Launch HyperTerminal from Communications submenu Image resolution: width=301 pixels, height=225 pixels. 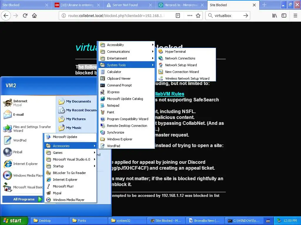(186, 52)
